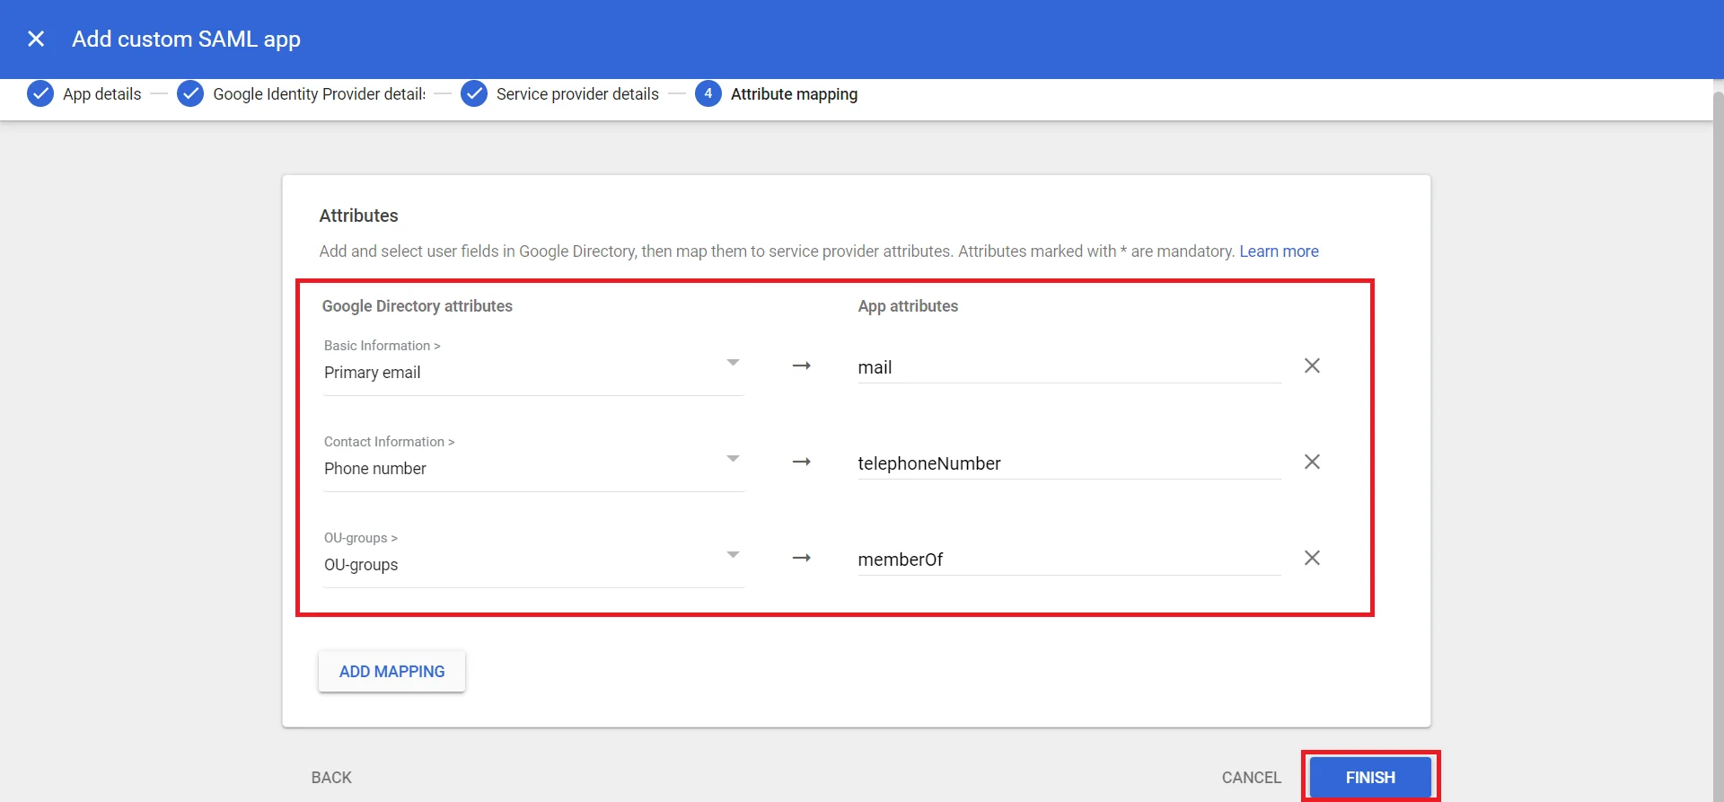Click CANCEL to abort setup
Screen dimensions: 1724x802
click(1251, 778)
